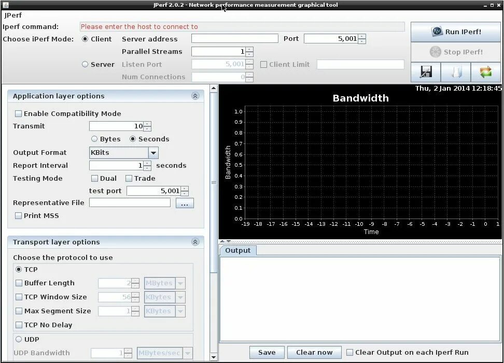Image resolution: width=504 pixels, height=363 pixels.
Task: Tick the Dual testing mode checkbox
Action: [94, 179]
